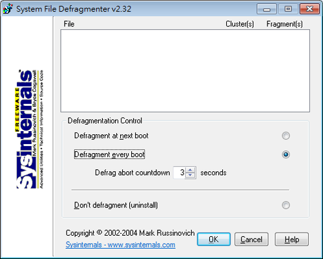The width and height of the screenshot is (323, 259).
Task: Increase the abort countdown with the up arrow
Action: pyautogui.click(x=190, y=170)
